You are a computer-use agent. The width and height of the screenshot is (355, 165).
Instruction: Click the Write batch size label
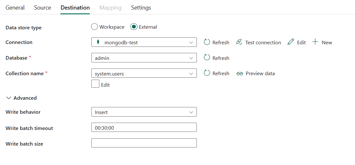tap(24, 144)
